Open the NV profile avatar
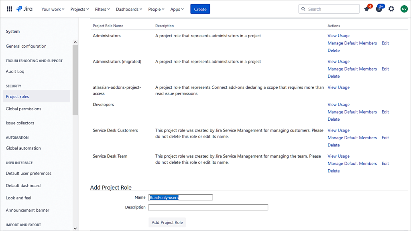This screenshot has width=411, height=231. coord(404,8)
